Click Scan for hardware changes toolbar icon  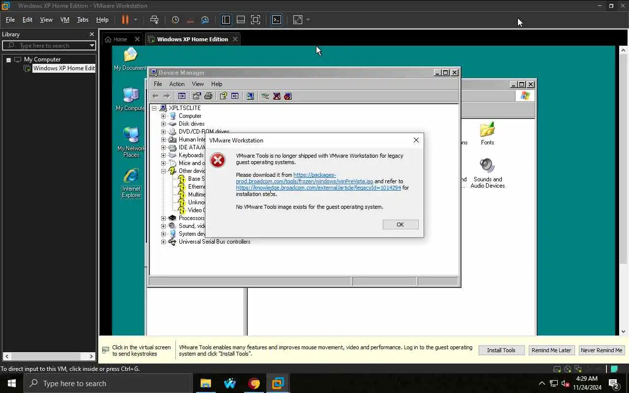click(250, 96)
